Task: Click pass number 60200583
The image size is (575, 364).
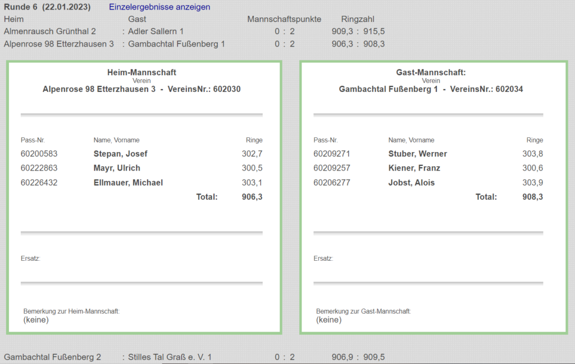Action: coord(39,154)
